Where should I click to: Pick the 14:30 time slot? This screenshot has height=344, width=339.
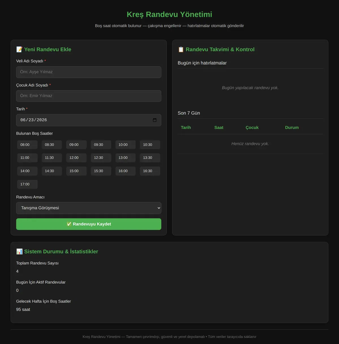coord(52,171)
